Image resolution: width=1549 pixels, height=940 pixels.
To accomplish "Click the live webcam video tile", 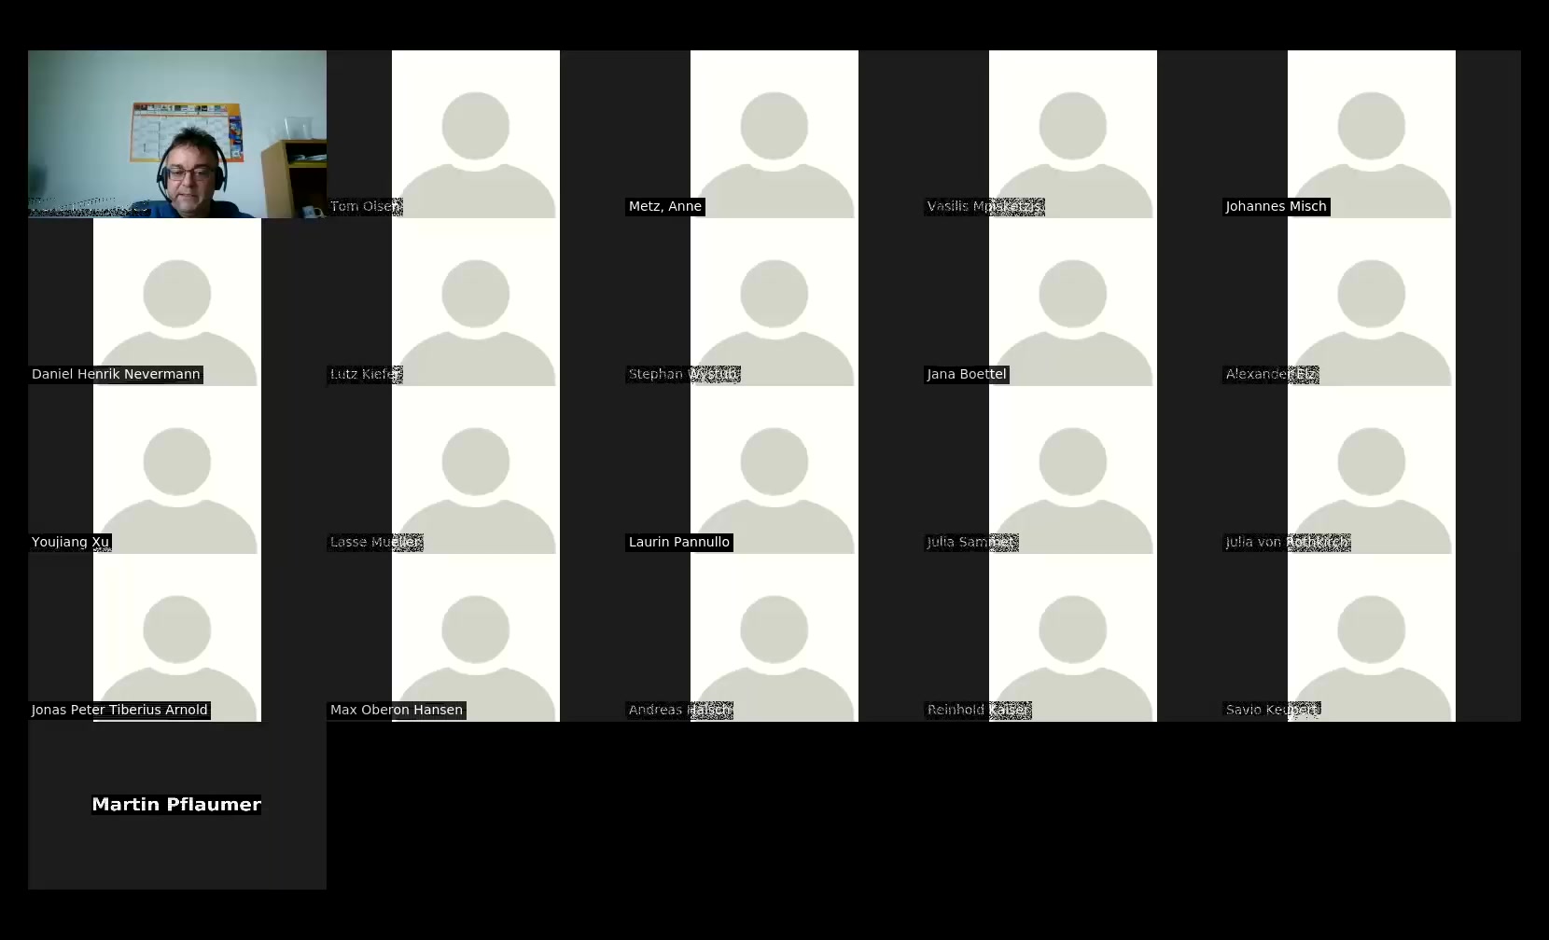I will coord(177,134).
